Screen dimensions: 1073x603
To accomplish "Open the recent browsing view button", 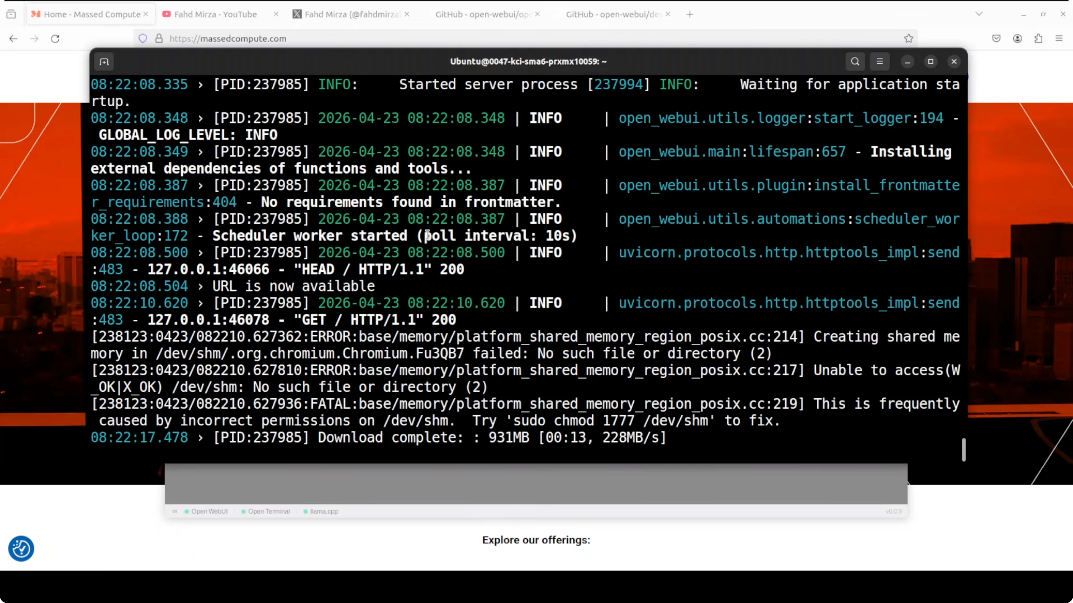I will click(x=11, y=14).
